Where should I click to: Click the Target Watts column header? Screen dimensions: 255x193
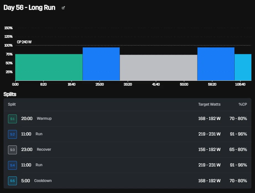click(209, 105)
